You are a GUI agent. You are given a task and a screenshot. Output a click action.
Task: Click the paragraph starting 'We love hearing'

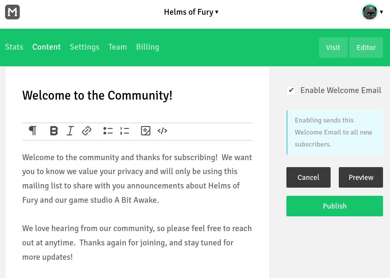click(x=137, y=242)
